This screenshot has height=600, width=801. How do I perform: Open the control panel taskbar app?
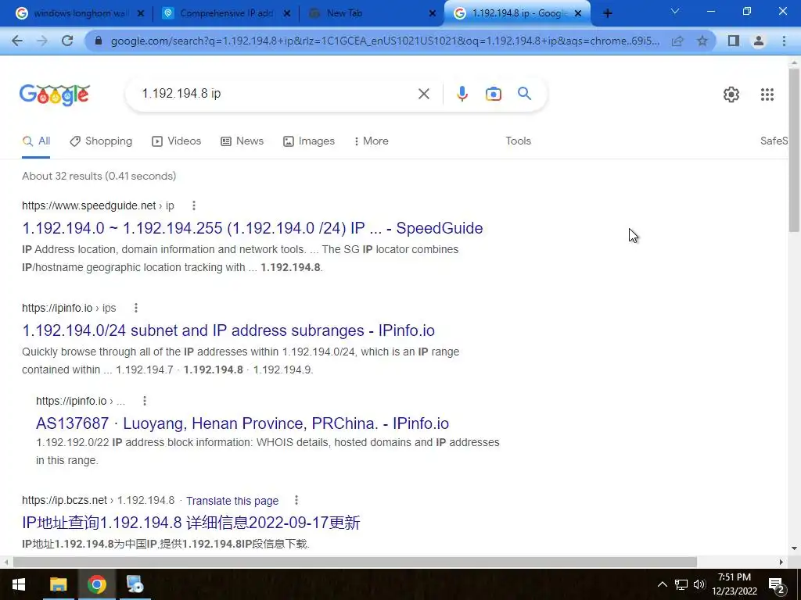click(135, 584)
